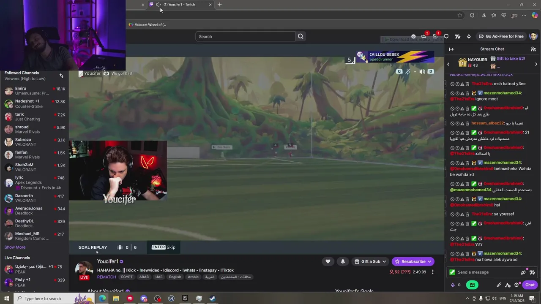
Task: Open Nadeshot +1 Counter-Strike channel
Action: click(x=34, y=103)
